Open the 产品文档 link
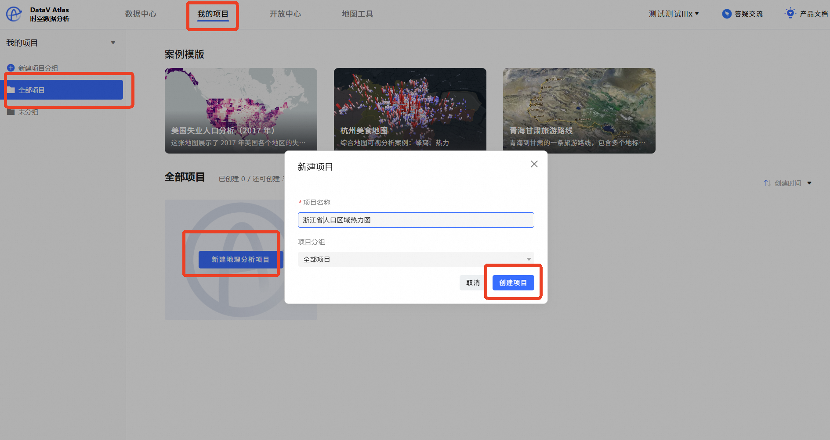The image size is (830, 440). pos(814,14)
